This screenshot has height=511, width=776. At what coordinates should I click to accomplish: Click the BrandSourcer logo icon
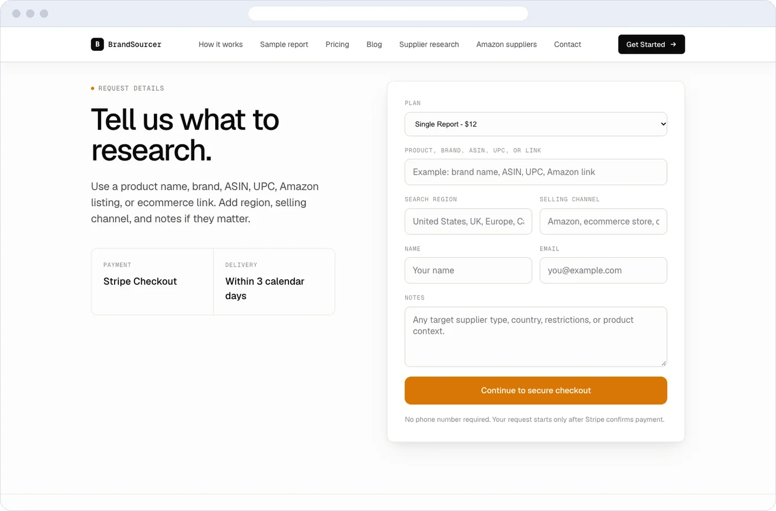pyautogui.click(x=97, y=44)
